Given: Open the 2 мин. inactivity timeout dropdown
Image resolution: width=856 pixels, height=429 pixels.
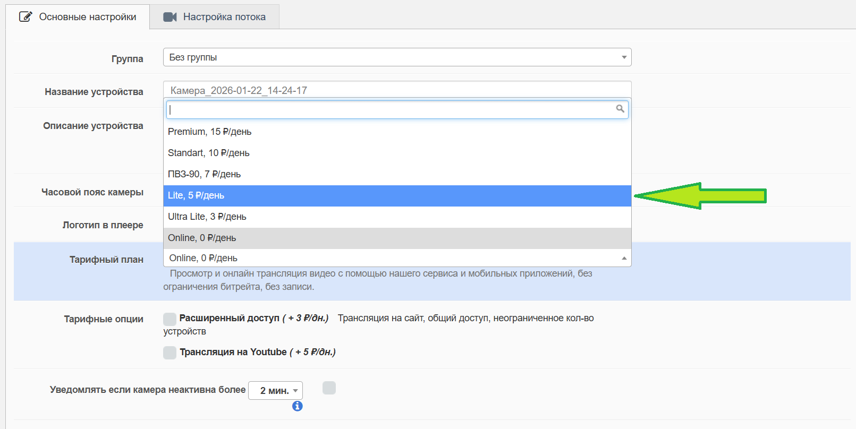Looking at the screenshot, I should [x=275, y=391].
